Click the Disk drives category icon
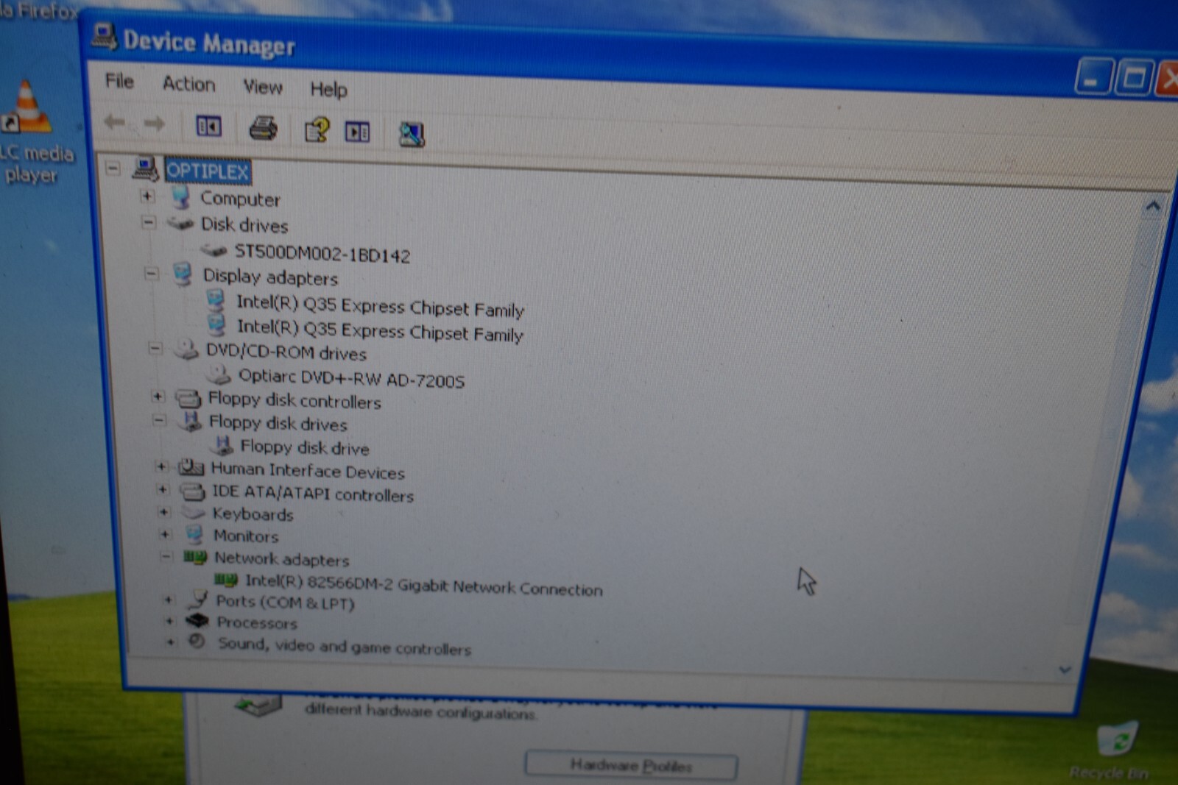 pos(181,223)
